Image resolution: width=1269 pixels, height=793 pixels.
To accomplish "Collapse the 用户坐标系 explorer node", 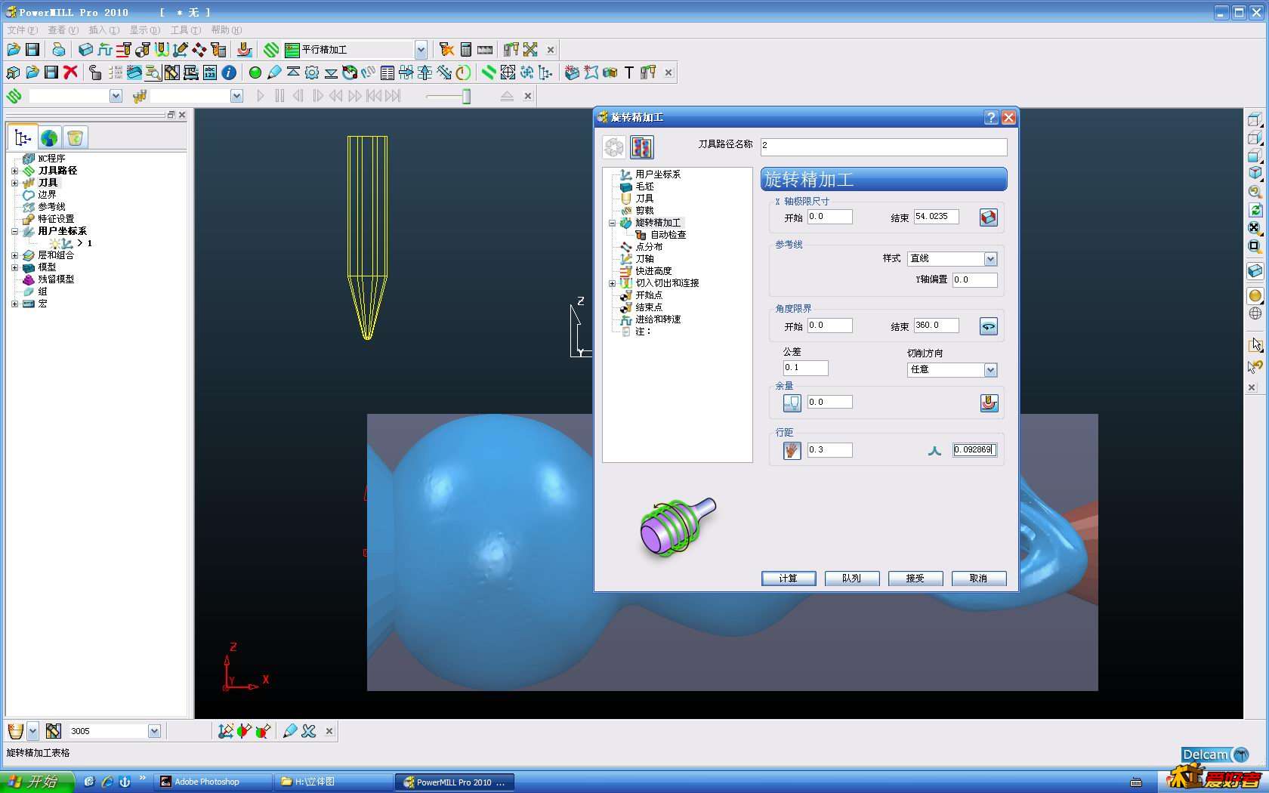I will point(14,231).
